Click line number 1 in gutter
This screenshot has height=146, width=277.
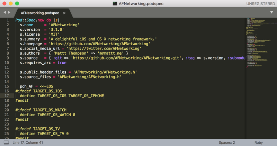point(8,20)
